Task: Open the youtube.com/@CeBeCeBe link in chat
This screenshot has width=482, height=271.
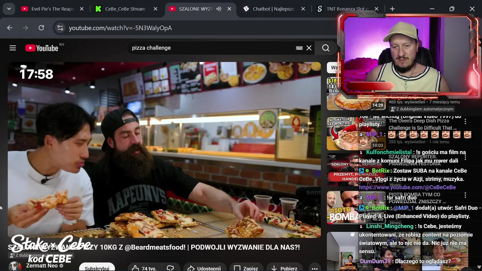Action: (407, 187)
